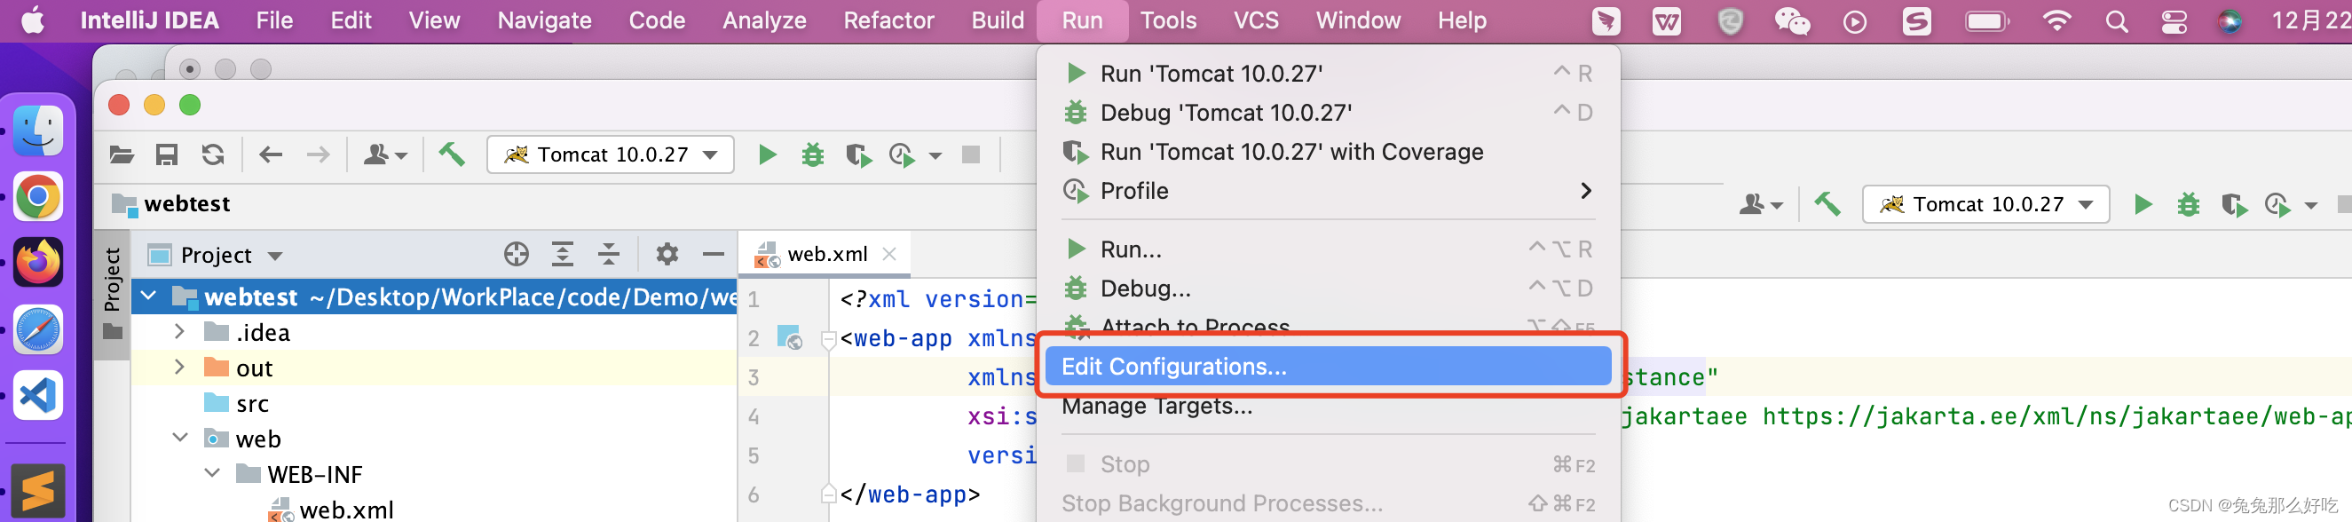Fold the web-app tag at line 2
Screen dimensions: 2352x522
click(x=828, y=339)
